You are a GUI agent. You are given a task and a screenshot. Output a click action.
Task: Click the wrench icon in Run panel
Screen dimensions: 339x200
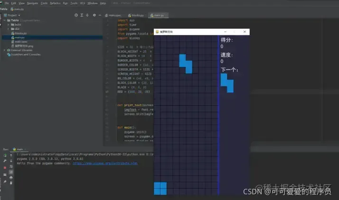[5, 161]
